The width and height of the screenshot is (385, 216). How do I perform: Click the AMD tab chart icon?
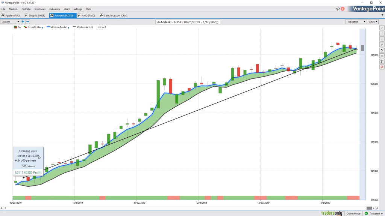click(x=79, y=15)
